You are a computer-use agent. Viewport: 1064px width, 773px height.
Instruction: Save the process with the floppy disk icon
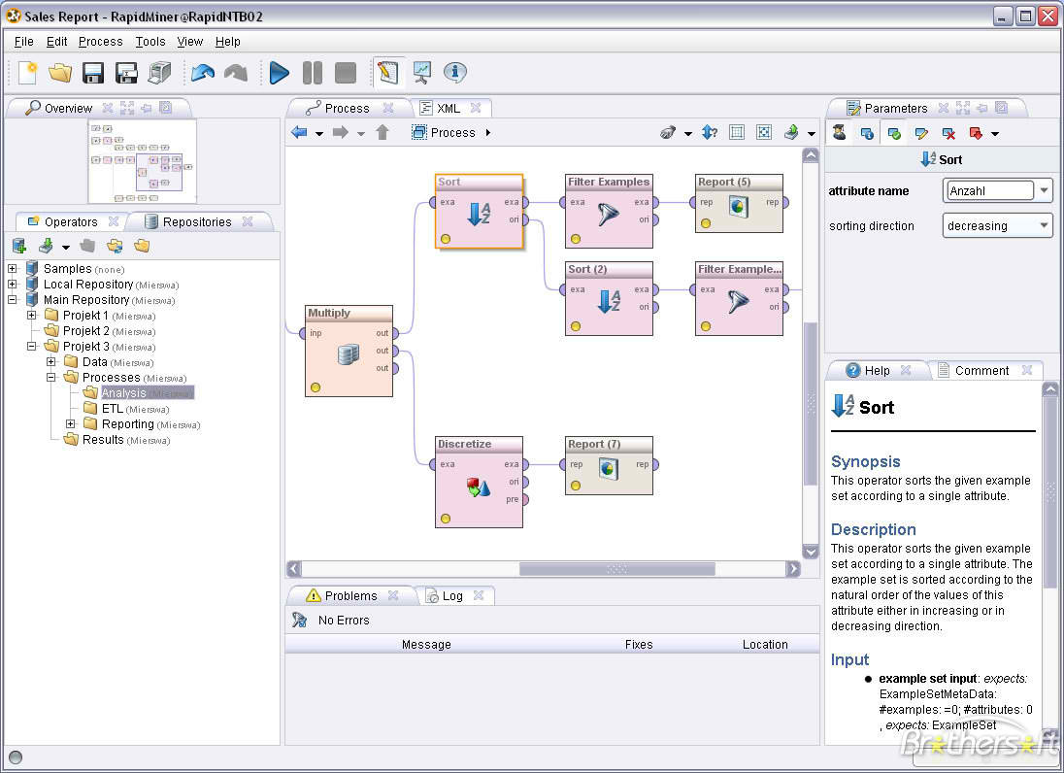click(x=93, y=73)
